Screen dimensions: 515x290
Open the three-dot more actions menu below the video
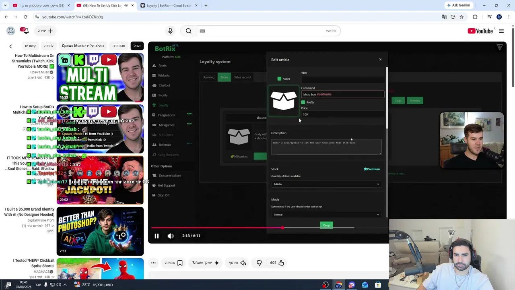(x=153, y=263)
